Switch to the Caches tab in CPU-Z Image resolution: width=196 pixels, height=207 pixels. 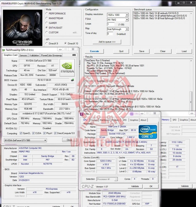pos(94,120)
